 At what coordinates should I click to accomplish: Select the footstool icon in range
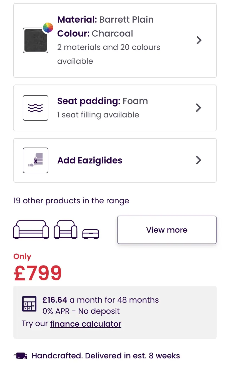[91, 233]
